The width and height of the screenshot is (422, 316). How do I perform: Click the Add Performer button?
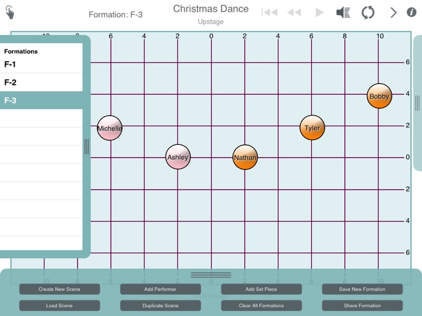pyautogui.click(x=160, y=289)
